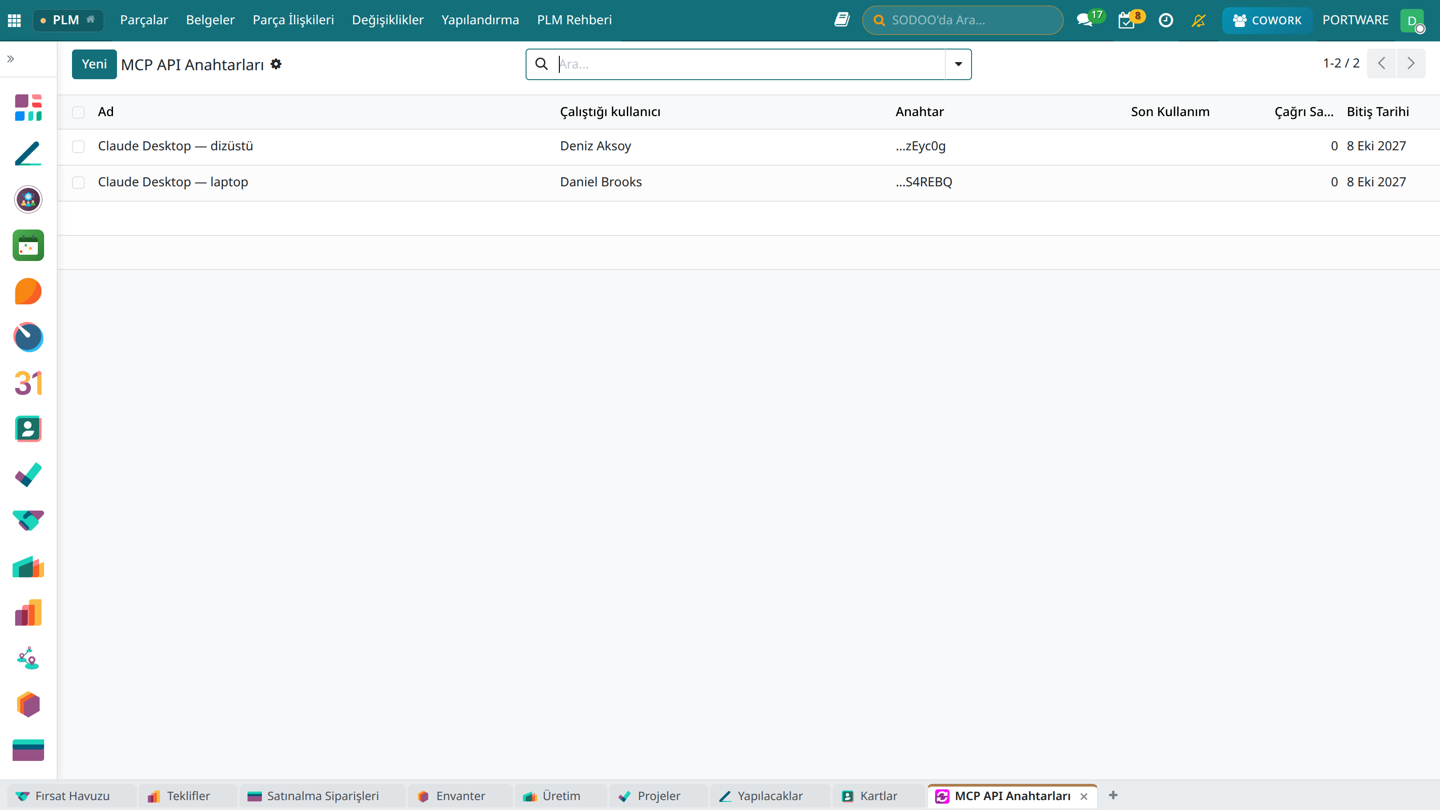Click the clock timer icon in top bar
Viewport: 1440px width, 810px height.
pyautogui.click(x=1165, y=20)
